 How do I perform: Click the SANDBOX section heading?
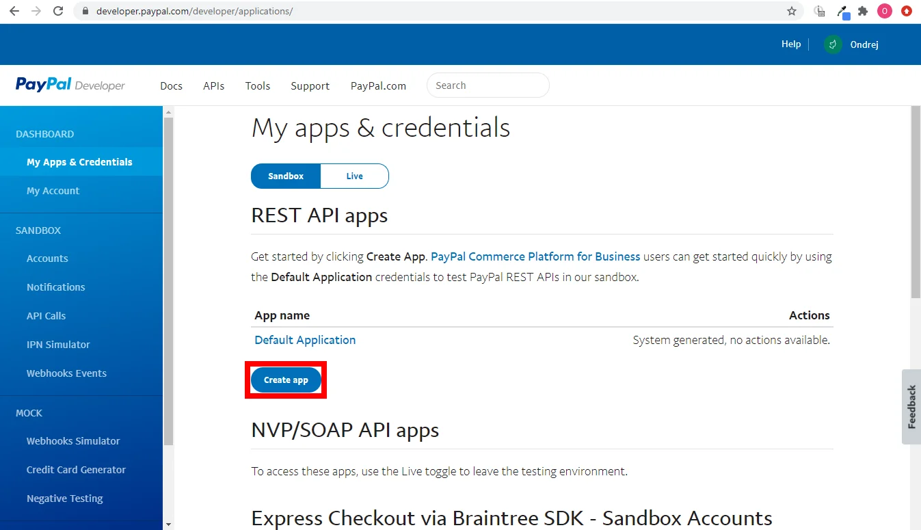(38, 230)
